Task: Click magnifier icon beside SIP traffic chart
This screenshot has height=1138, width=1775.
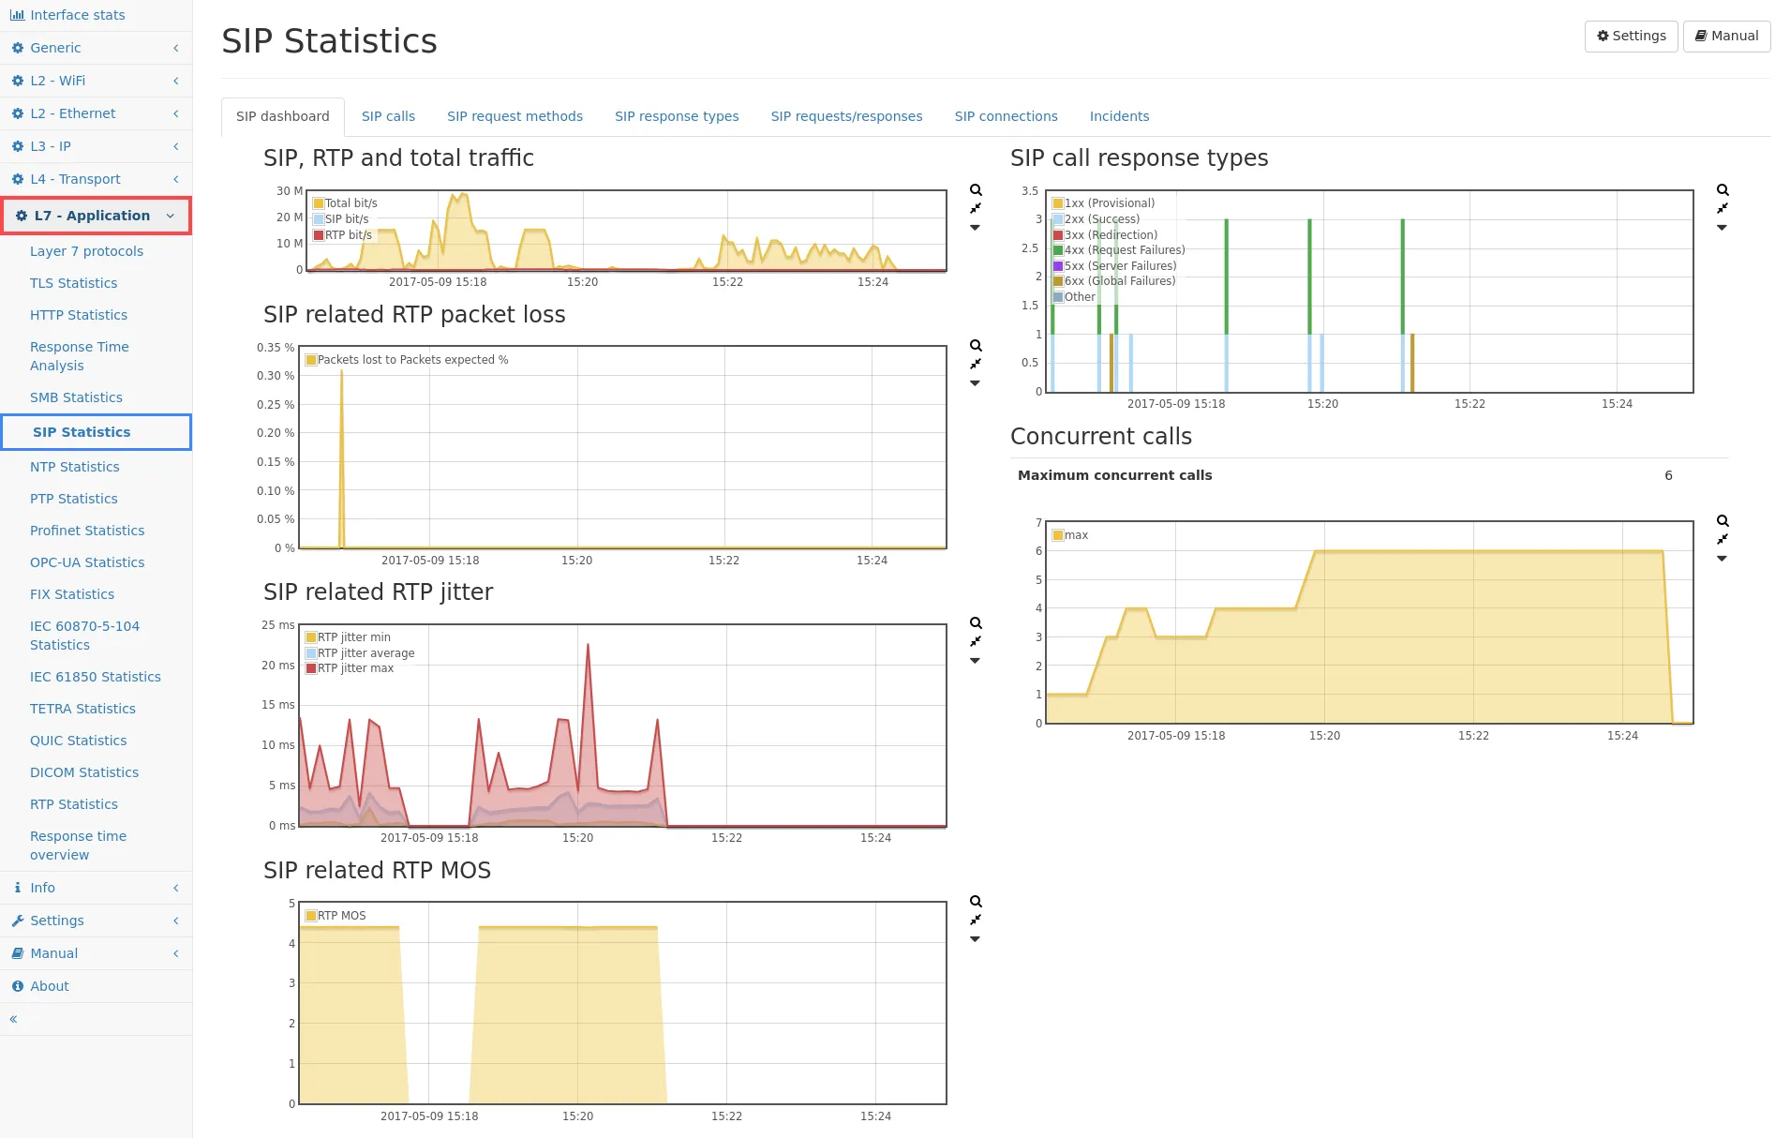Action: pyautogui.click(x=976, y=189)
